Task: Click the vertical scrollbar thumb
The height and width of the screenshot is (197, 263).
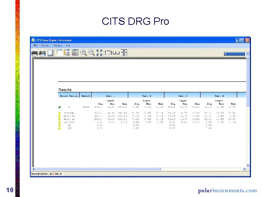Action: click(248, 83)
